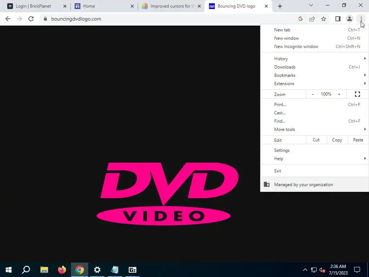Decrease zoom with the minus button

[x=313, y=94]
